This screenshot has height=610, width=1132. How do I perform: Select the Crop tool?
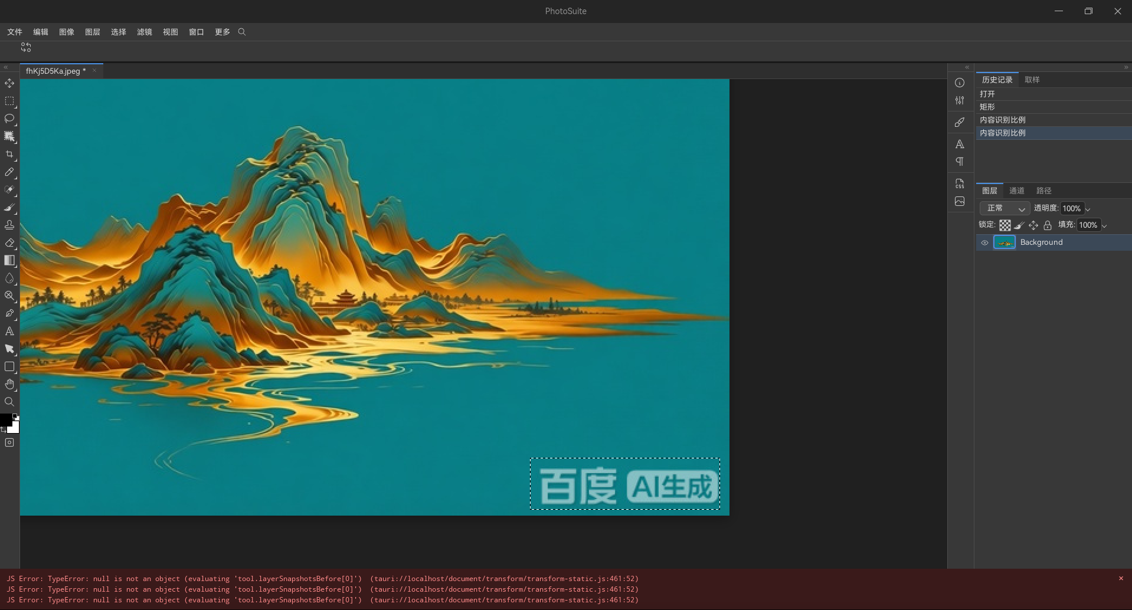9,154
